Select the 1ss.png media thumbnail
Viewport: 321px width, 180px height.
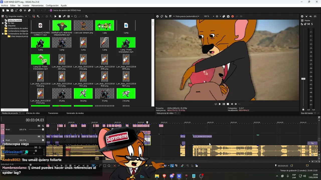point(83,93)
